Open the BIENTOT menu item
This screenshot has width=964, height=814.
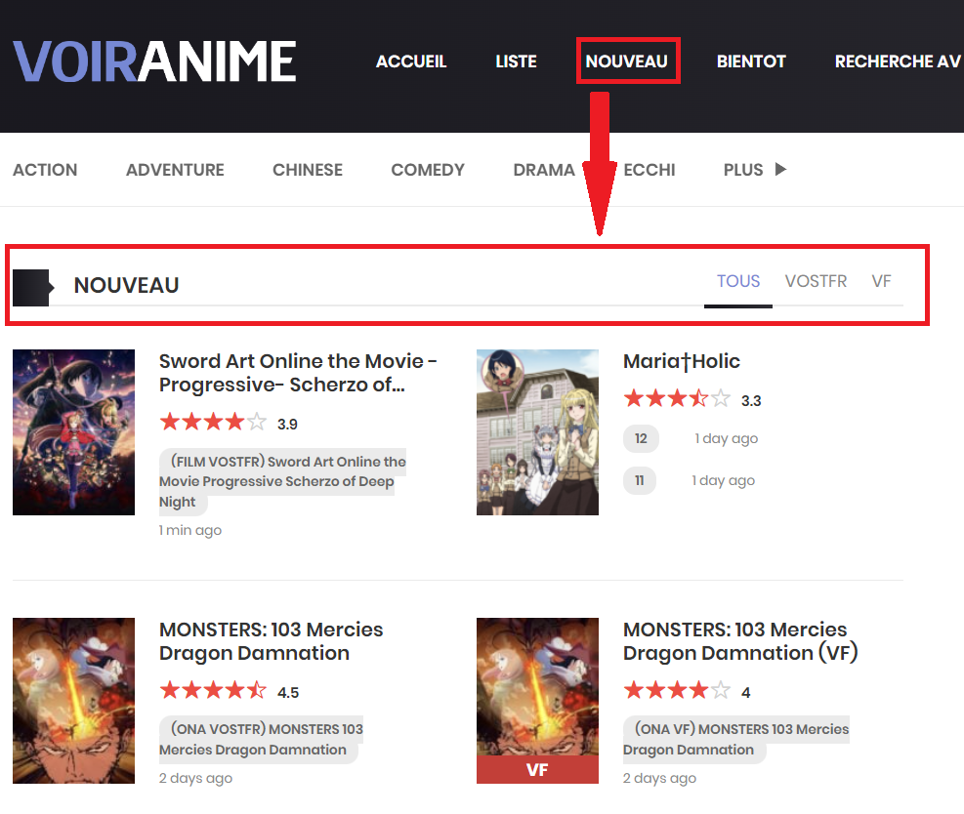(751, 61)
